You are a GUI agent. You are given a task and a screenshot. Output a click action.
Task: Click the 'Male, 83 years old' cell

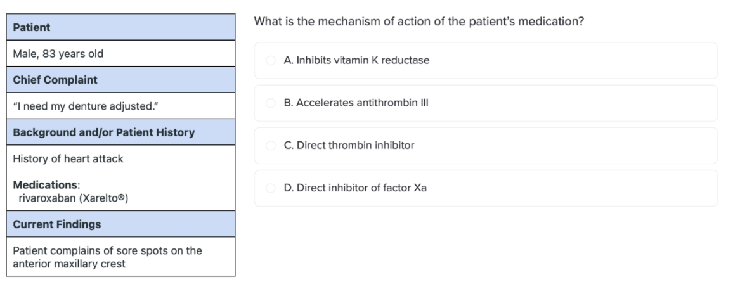click(x=120, y=54)
